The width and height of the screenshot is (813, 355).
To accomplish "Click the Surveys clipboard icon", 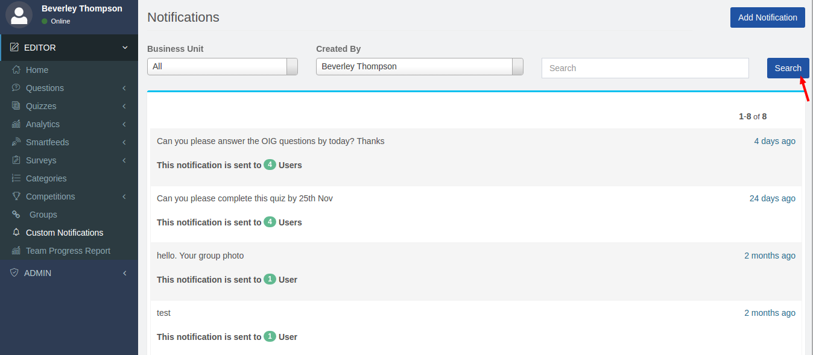I will pos(16,160).
